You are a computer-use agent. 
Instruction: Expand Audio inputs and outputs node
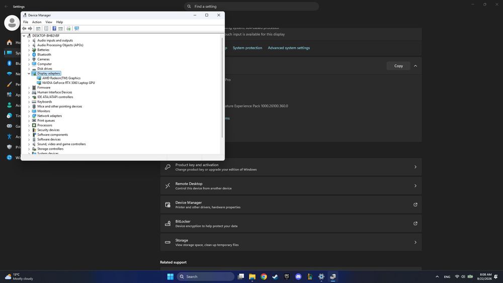point(29,40)
